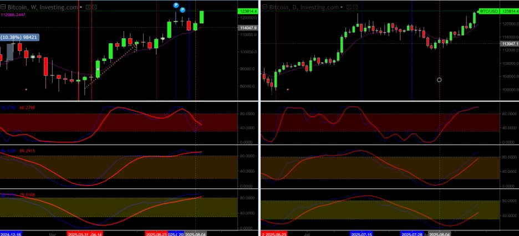Image resolution: width=519 pixels, height=236 pixels.
Task: Select the (10.38%) 98421 measurement label
Action: tap(20, 37)
